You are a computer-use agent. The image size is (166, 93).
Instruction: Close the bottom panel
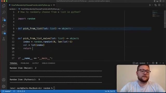pos(163,63)
